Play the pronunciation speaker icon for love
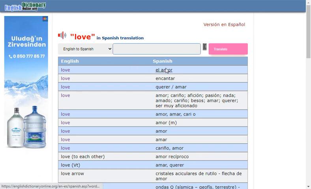This screenshot has height=189, width=311. tap(62, 35)
